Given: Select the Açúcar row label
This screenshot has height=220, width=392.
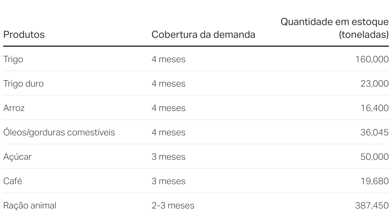Looking at the screenshot, I should pos(17,157).
